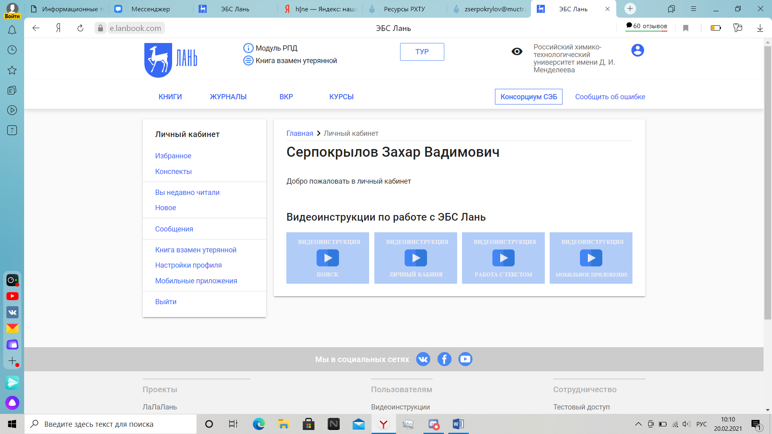Click the Lan deer logo
This screenshot has height=434, width=772.
click(170, 60)
